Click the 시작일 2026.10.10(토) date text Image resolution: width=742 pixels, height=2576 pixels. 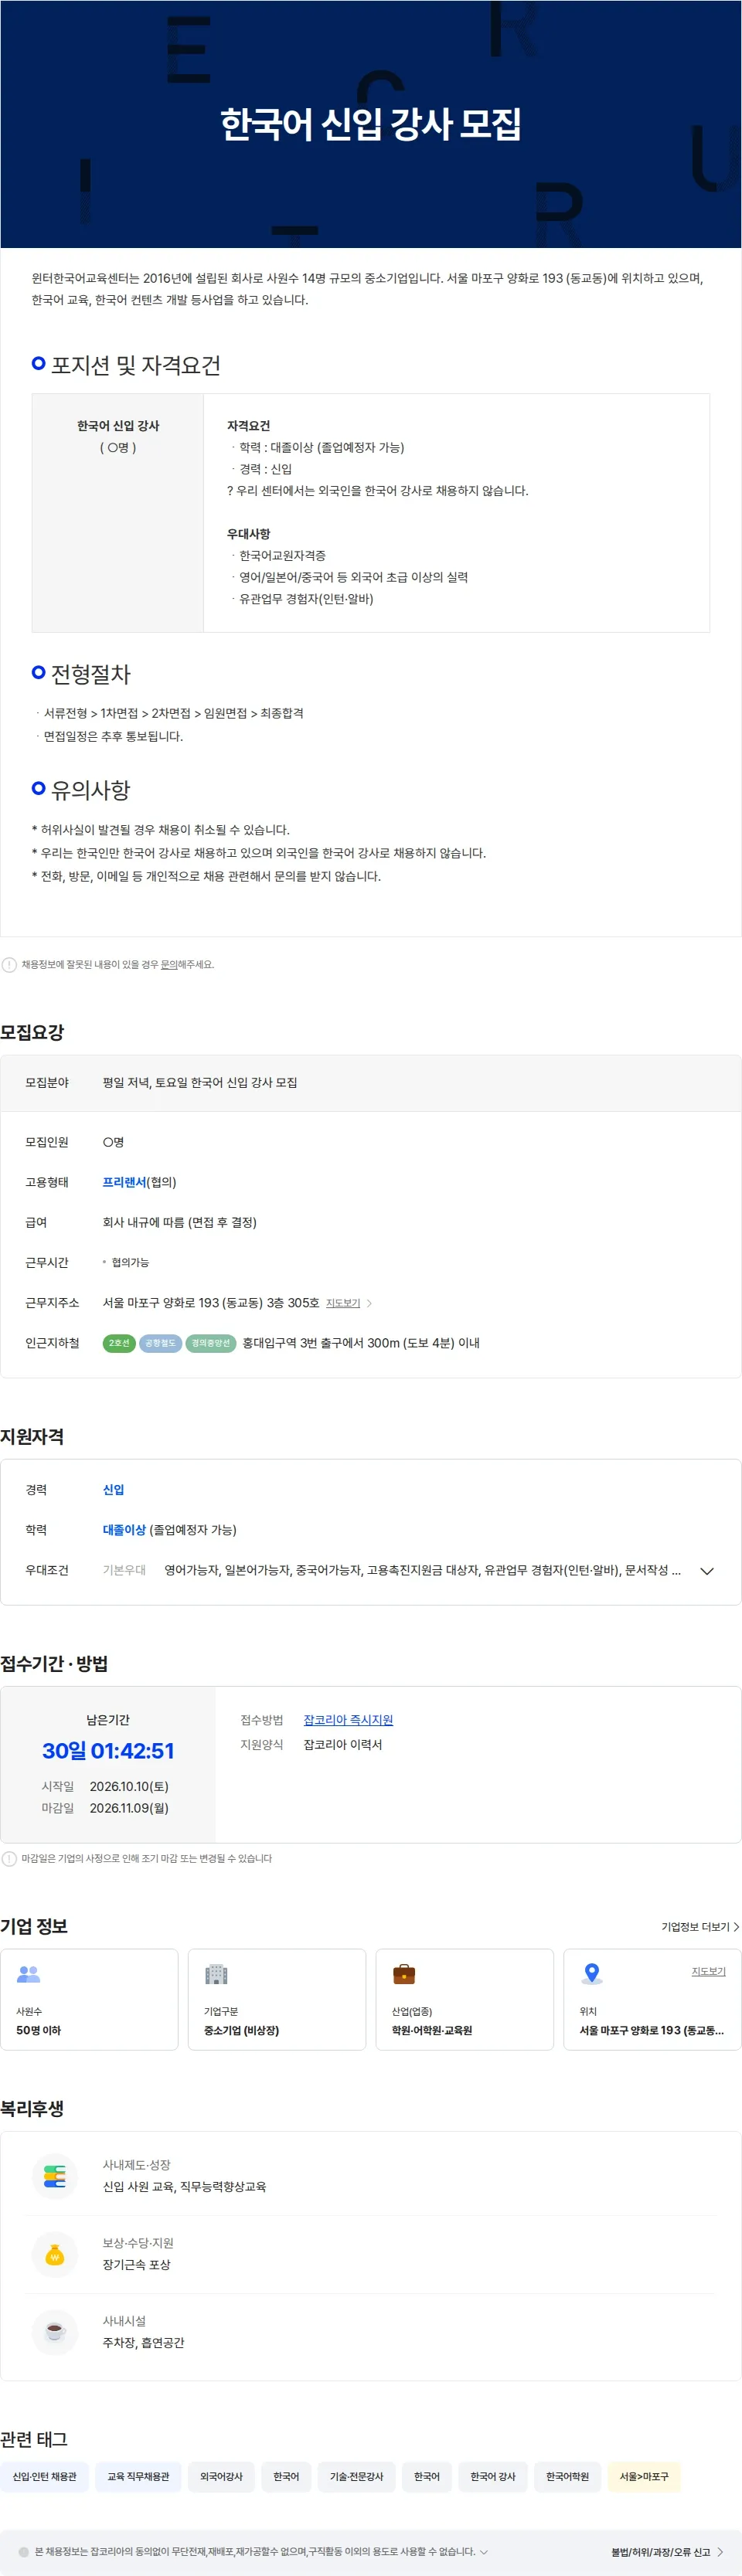(x=129, y=1786)
